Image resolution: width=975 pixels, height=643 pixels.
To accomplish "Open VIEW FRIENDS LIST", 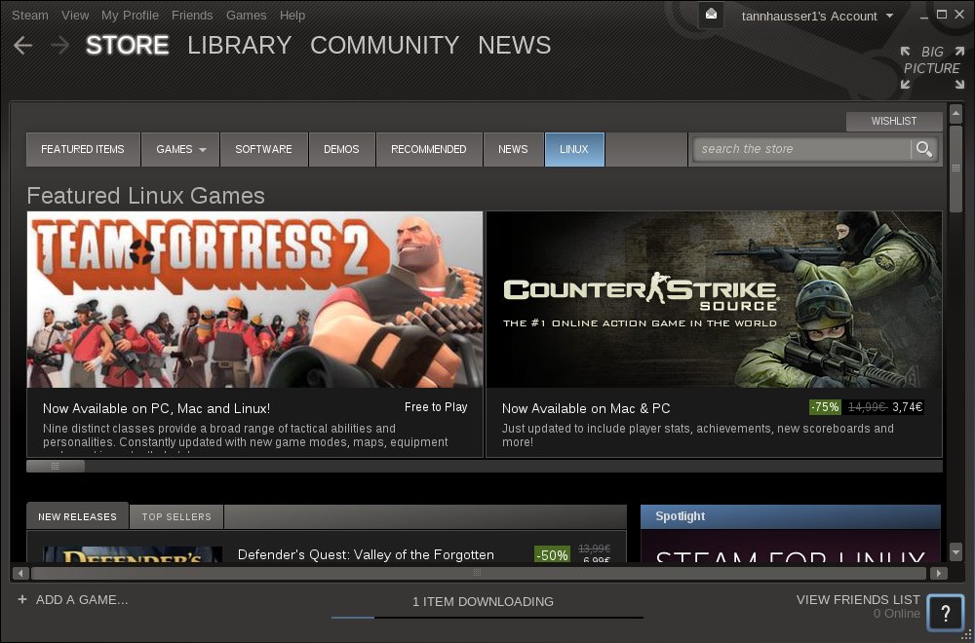I will [x=858, y=599].
